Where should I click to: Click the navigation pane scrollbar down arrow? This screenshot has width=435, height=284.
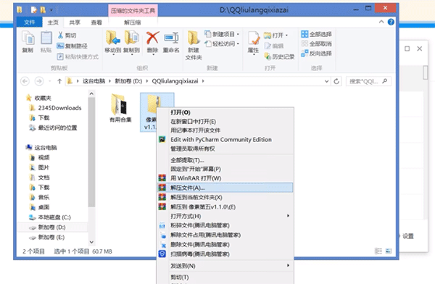click(x=91, y=242)
